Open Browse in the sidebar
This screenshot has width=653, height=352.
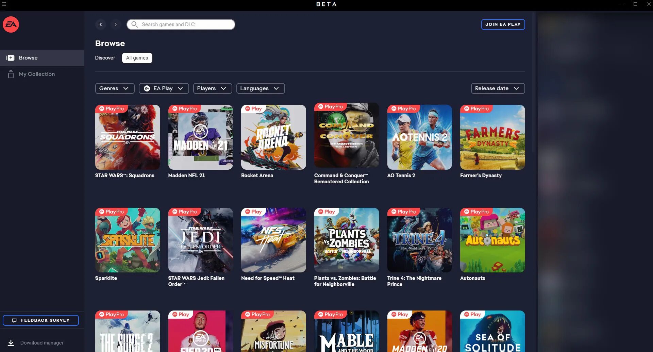(x=42, y=58)
